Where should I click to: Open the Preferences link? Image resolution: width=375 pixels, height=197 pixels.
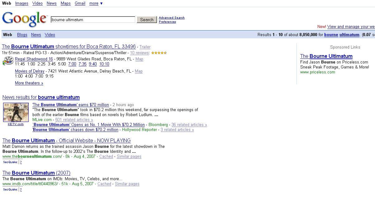[167, 22]
